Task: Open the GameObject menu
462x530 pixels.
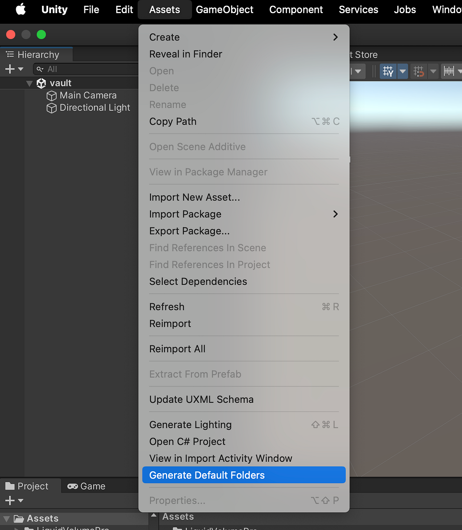Action: tap(225, 10)
